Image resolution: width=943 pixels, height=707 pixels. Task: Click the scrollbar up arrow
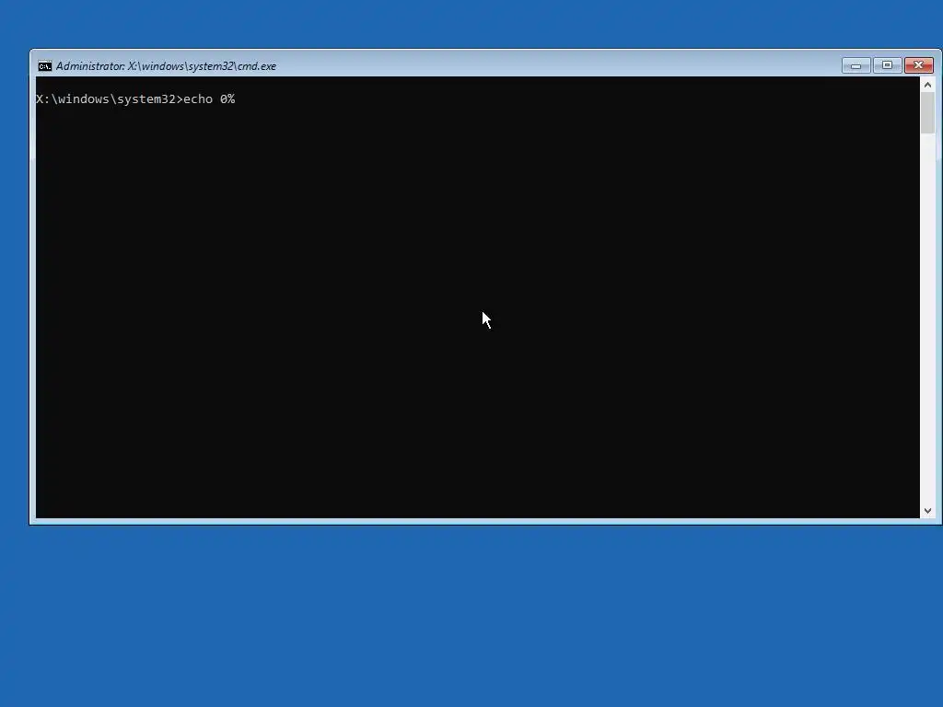tap(927, 85)
